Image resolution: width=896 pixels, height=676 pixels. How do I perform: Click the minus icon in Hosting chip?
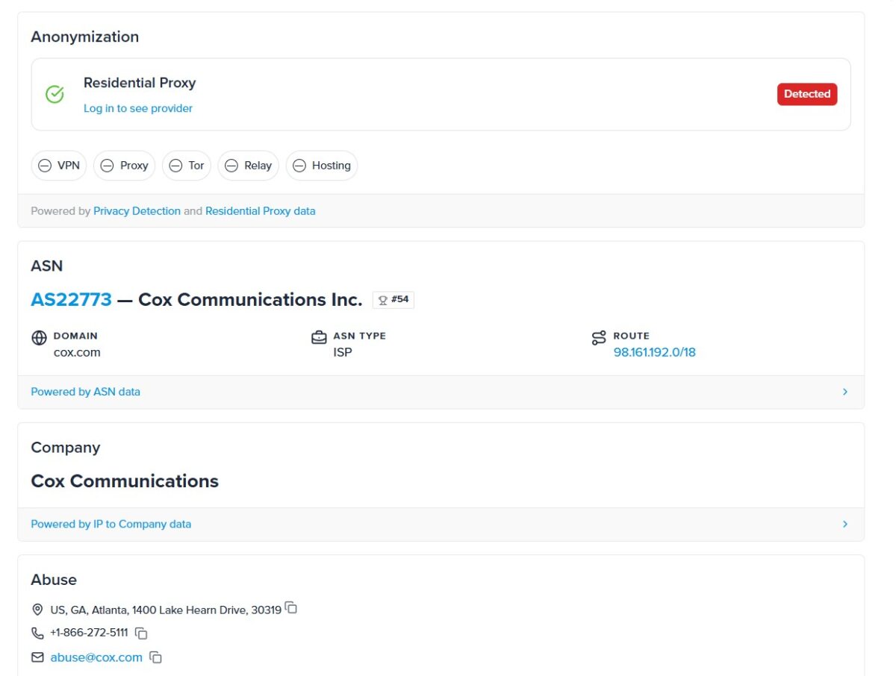(299, 166)
